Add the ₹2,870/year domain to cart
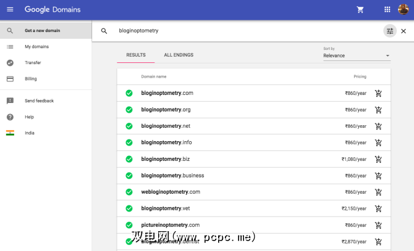 pos(378,242)
